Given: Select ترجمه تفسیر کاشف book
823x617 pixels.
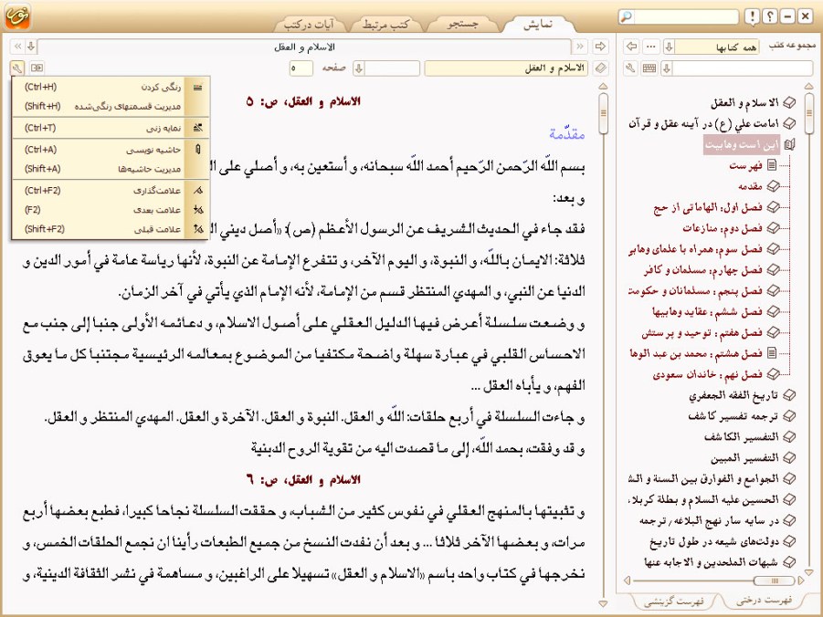Looking at the screenshot, I should [733, 416].
